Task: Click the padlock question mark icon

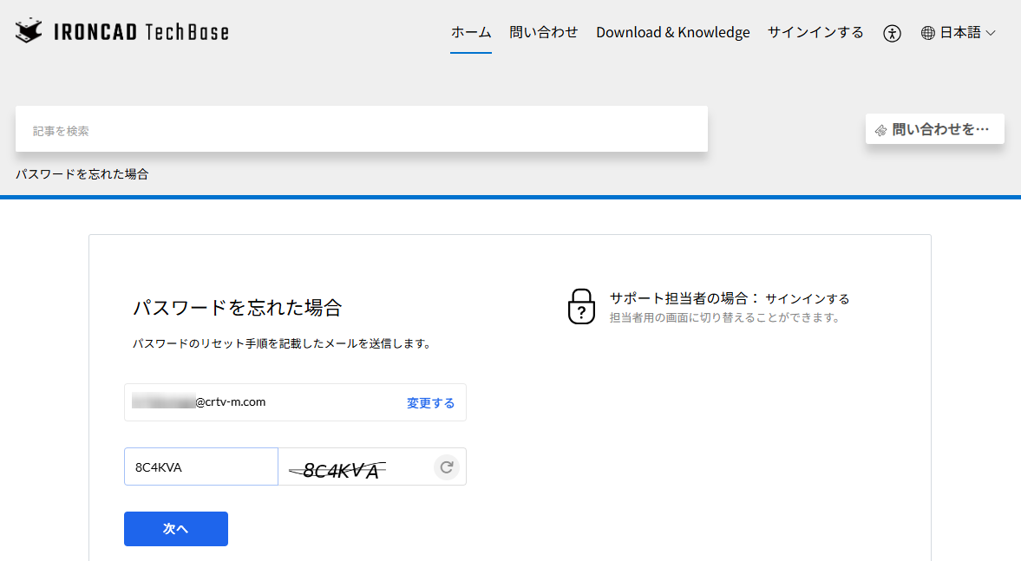Action: [581, 307]
